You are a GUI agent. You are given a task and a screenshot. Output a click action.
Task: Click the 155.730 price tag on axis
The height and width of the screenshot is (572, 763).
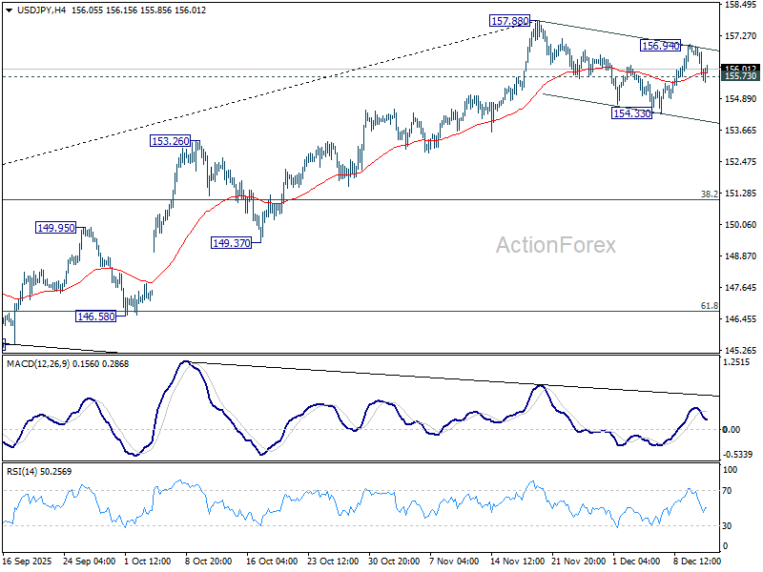tap(741, 76)
